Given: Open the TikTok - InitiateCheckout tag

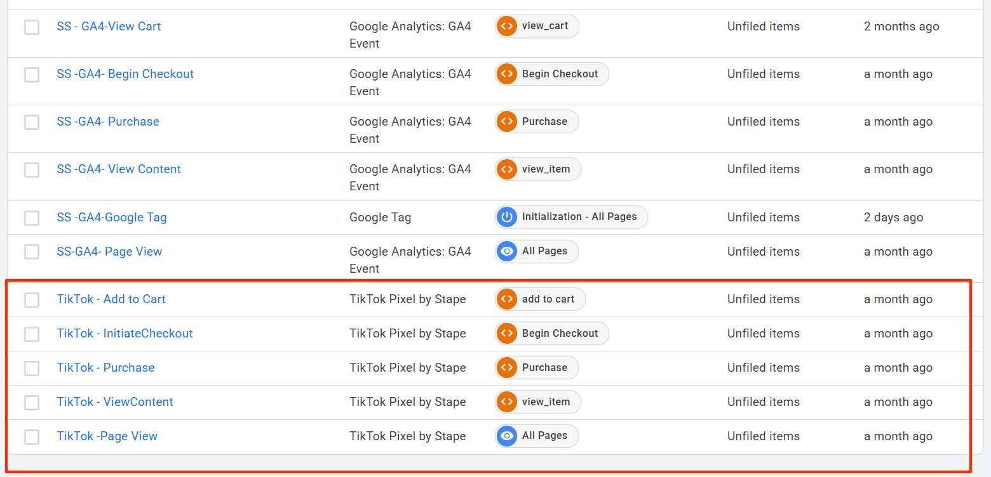Looking at the screenshot, I should click(x=125, y=334).
